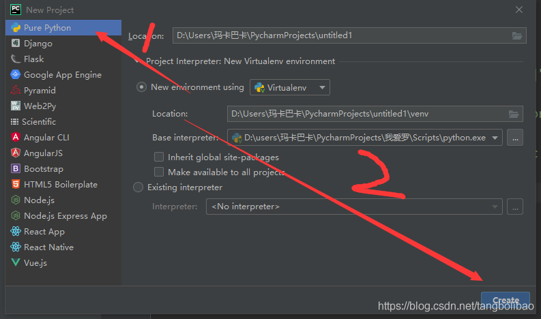Click the AngularJS shield icon

click(x=16, y=153)
